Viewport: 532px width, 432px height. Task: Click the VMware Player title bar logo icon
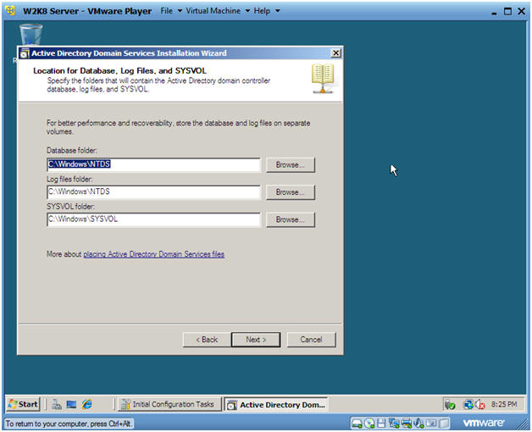pos(10,11)
